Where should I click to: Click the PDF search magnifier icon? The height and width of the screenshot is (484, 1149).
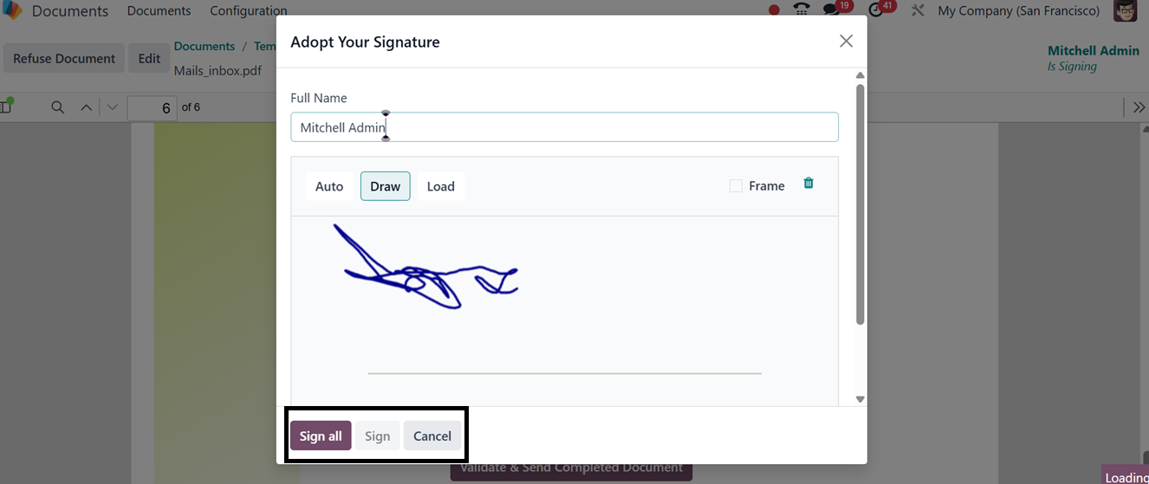57,107
